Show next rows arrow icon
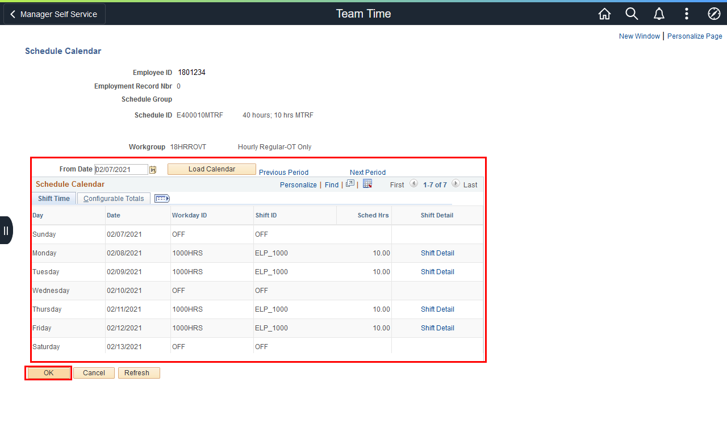Screen dimensions: 727x436 click(x=456, y=184)
